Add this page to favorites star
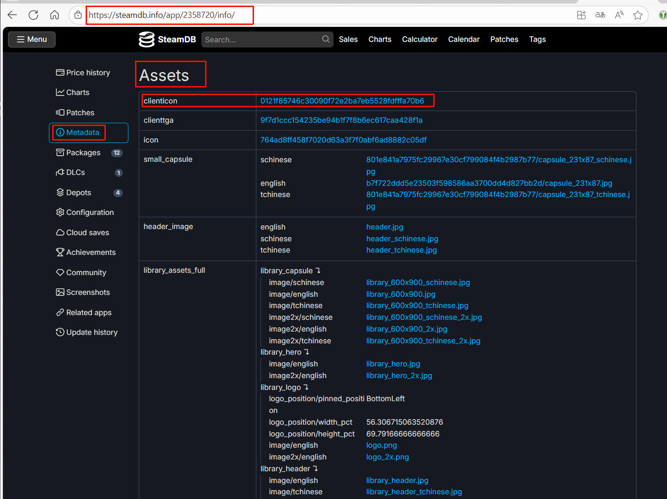This screenshot has width=667, height=499. point(638,15)
